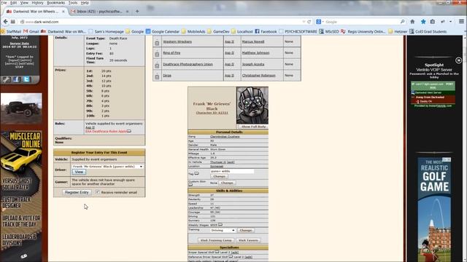Image resolution: width=467 pixels, height=262 pixels.
Task: Click the character portrait image
Action: click(252, 105)
